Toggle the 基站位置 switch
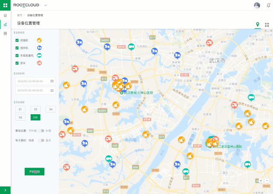Image resolution: width=273 pixels, height=194 pixels. pos(41,130)
